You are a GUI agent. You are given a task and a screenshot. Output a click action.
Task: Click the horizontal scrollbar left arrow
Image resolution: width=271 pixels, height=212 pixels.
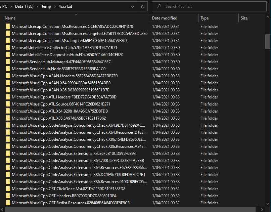click(x=2, y=210)
